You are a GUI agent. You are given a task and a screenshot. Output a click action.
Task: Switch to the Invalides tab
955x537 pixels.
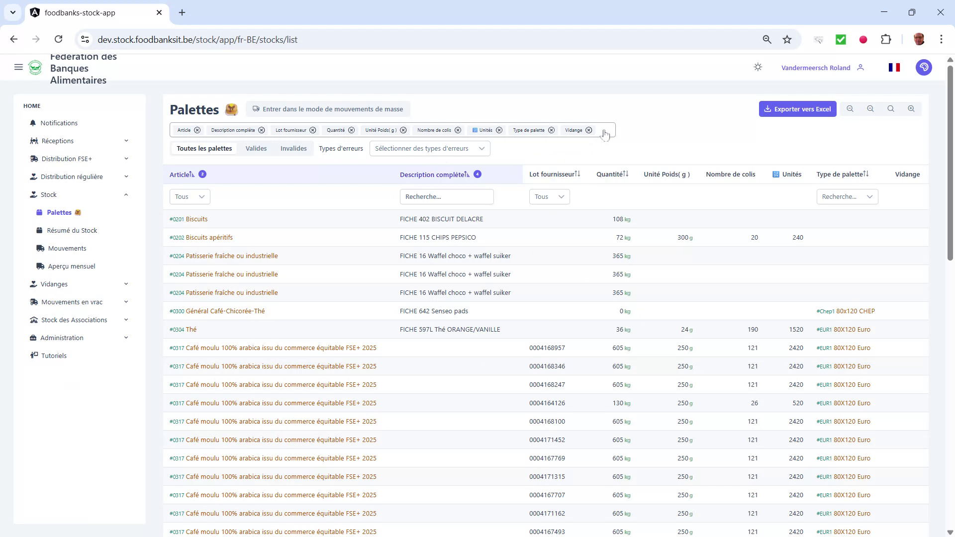293,148
